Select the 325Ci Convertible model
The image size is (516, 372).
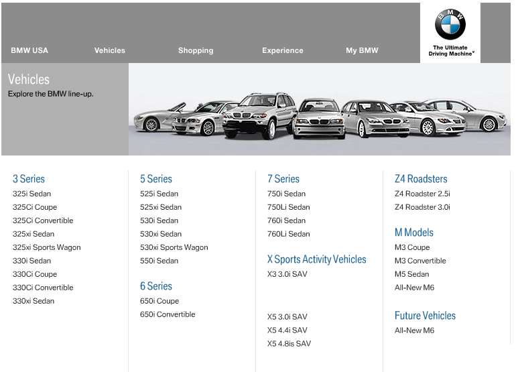(43, 221)
